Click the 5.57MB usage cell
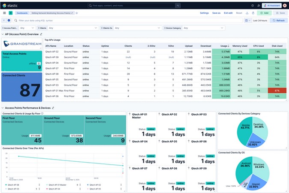This screenshot has height=193, width=289. (221, 52)
